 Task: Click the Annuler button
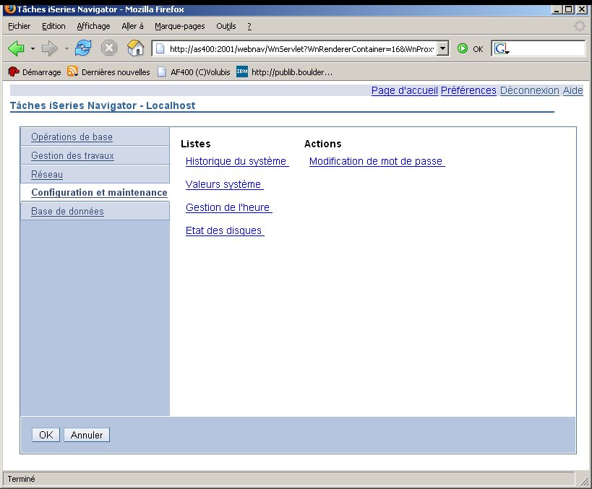(87, 435)
